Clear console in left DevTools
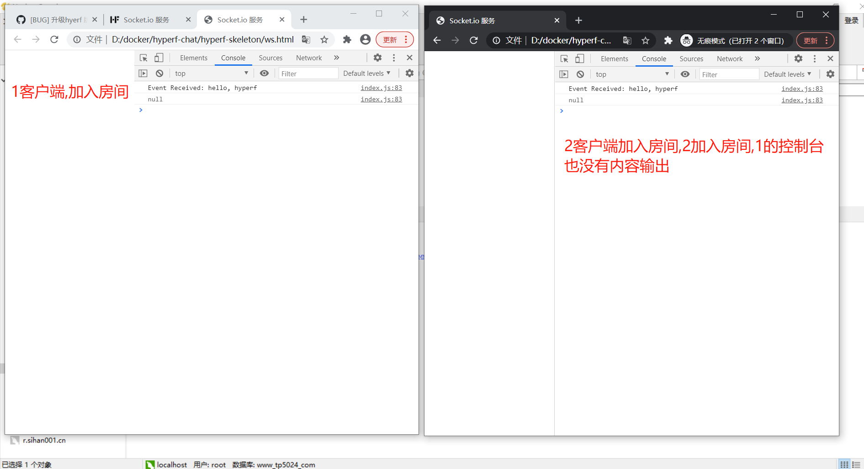 pyautogui.click(x=159, y=73)
